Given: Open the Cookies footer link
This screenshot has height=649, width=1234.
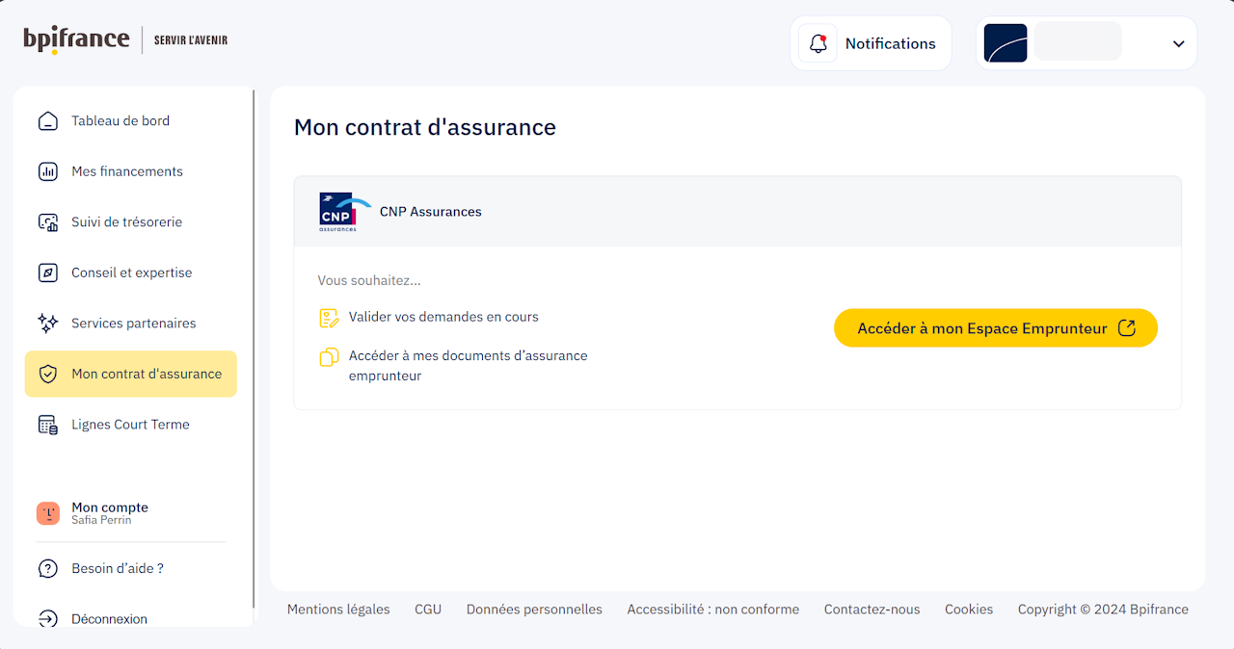Looking at the screenshot, I should click(969, 610).
